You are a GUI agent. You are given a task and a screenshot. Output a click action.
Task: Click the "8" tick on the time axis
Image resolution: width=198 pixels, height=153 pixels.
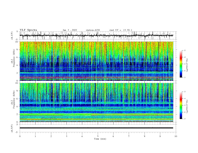point(144,136)
